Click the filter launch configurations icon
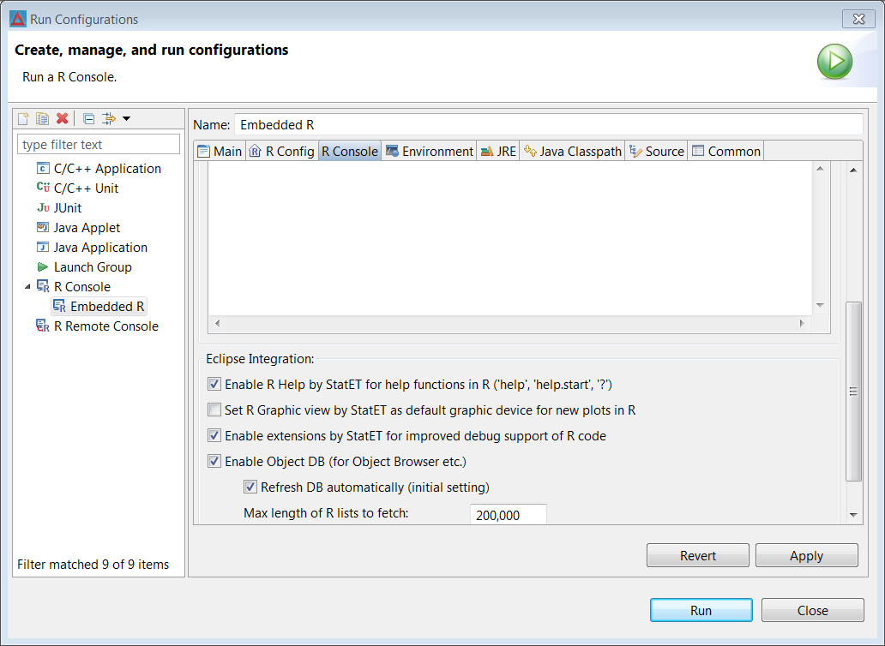Image resolution: width=885 pixels, height=646 pixels. (x=108, y=118)
